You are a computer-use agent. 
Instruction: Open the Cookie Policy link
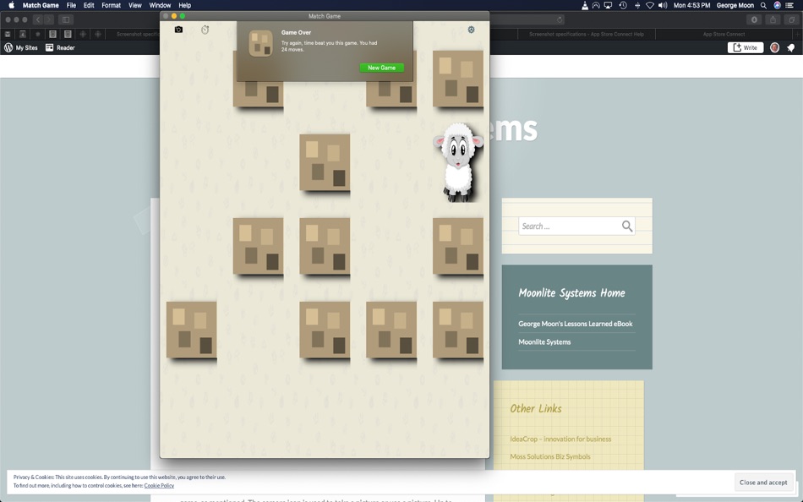(x=159, y=485)
